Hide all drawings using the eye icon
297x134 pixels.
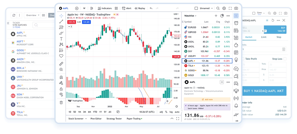[61, 94]
